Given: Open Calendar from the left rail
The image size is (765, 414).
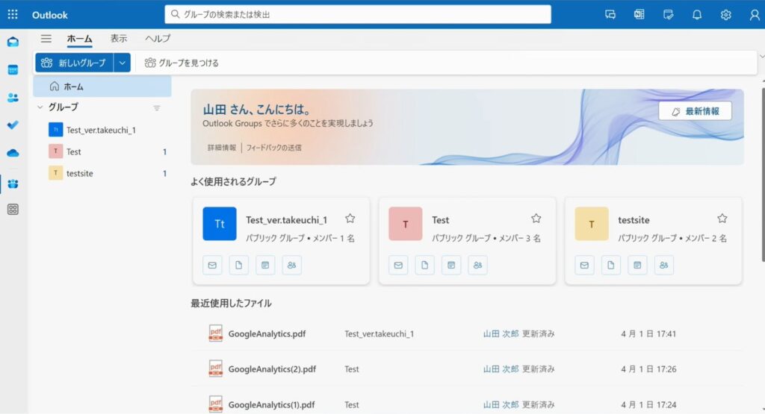Looking at the screenshot, I should pos(13,69).
